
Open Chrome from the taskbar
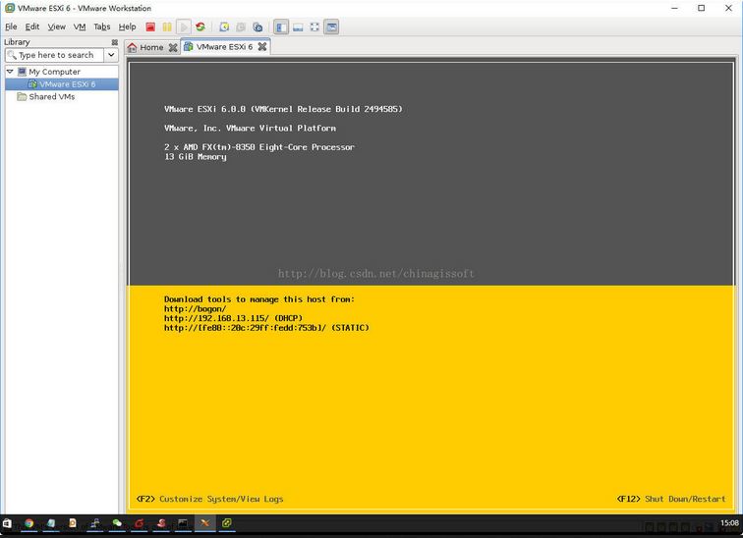29,523
